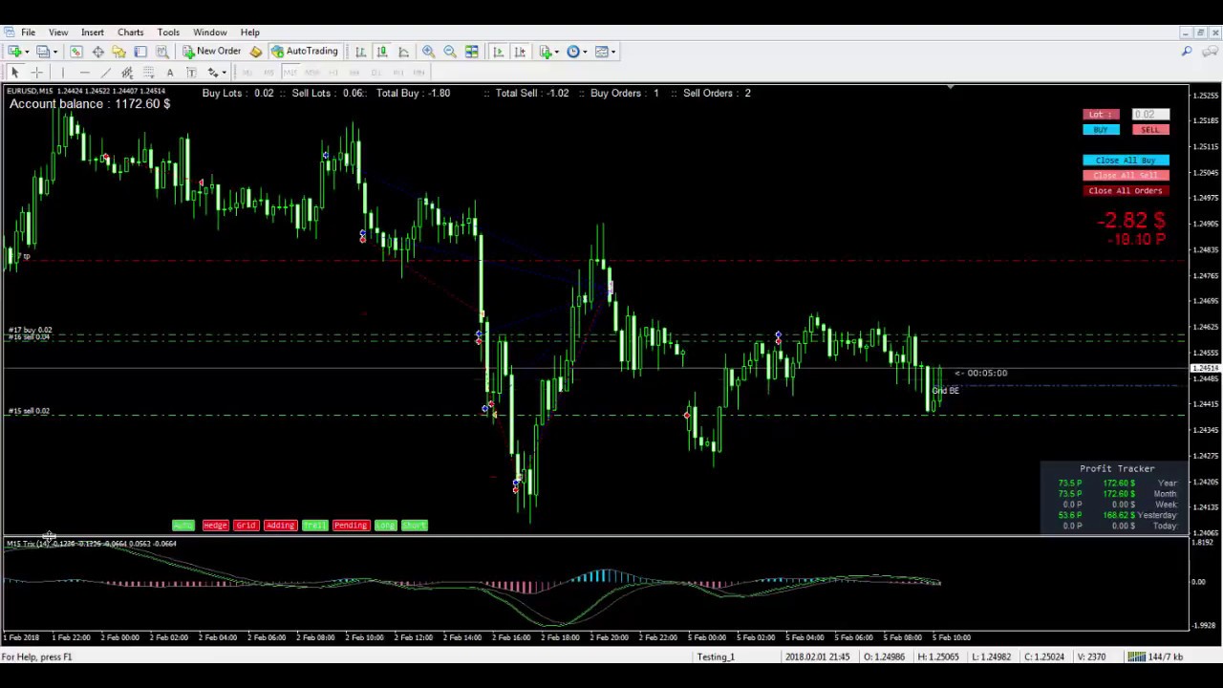Select the Cursor arrow tool
1223x688 pixels.
15,73
